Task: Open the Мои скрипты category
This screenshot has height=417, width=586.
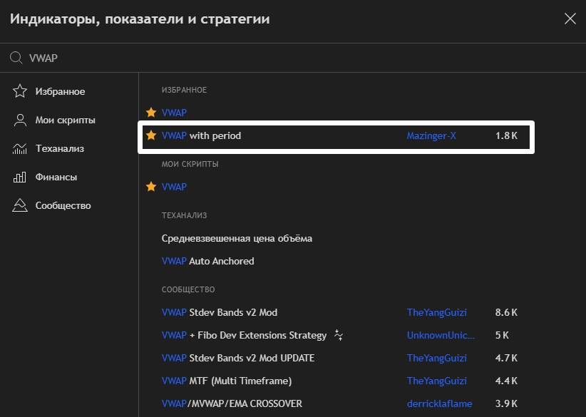Action: (x=65, y=120)
